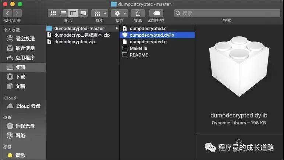Viewport: 284px width, 160px height.
Task: Select dumpdecrypted.o file
Action: tap(157, 42)
